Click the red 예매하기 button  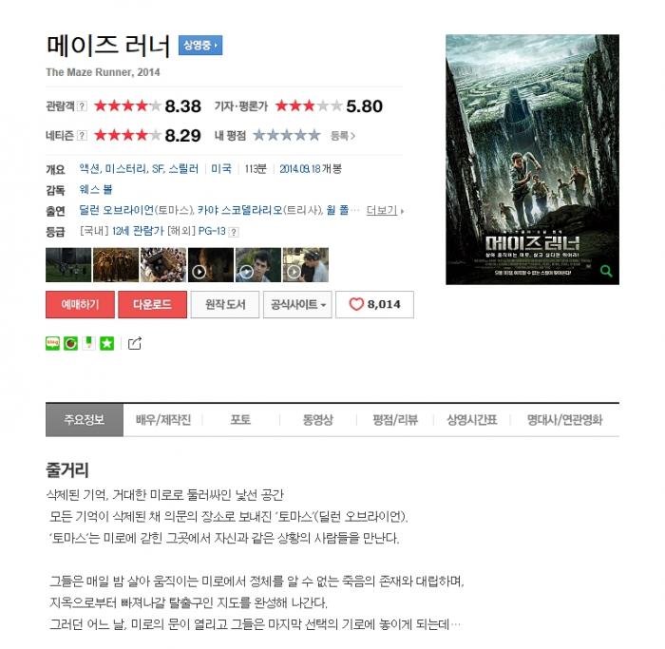[80, 304]
